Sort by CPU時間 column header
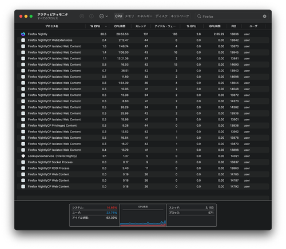The width and height of the screenshot is (286, 249). [120, 26]
